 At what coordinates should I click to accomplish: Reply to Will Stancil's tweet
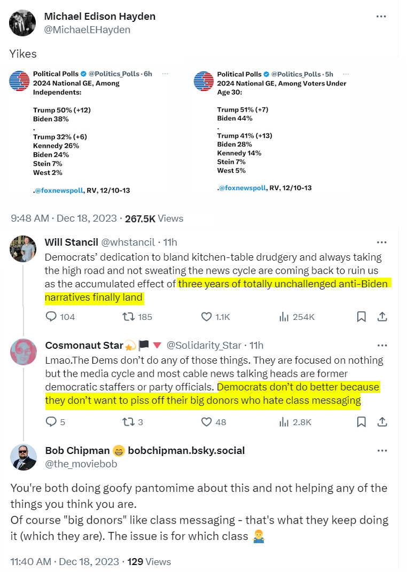coord(51,317)
